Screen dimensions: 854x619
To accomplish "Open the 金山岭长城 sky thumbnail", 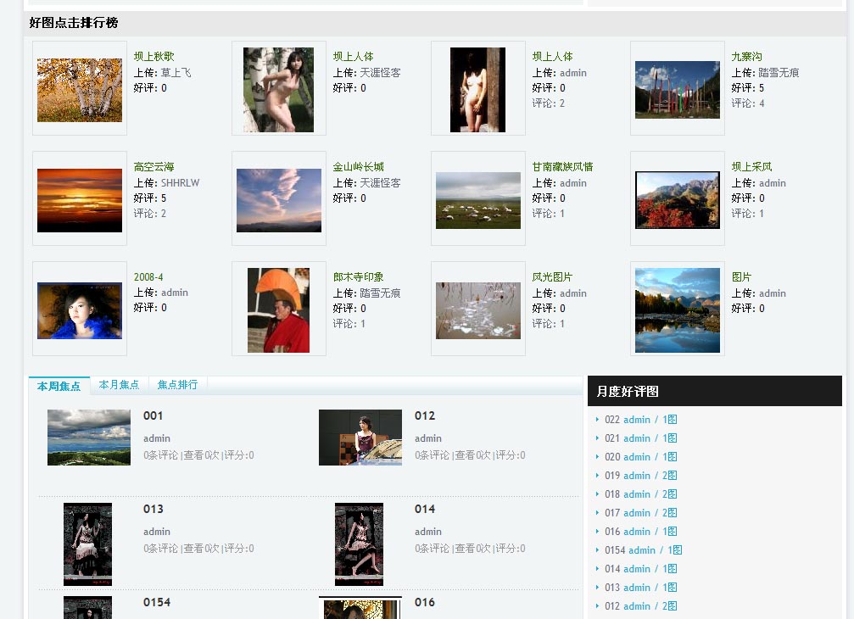I will coord(278,200).
